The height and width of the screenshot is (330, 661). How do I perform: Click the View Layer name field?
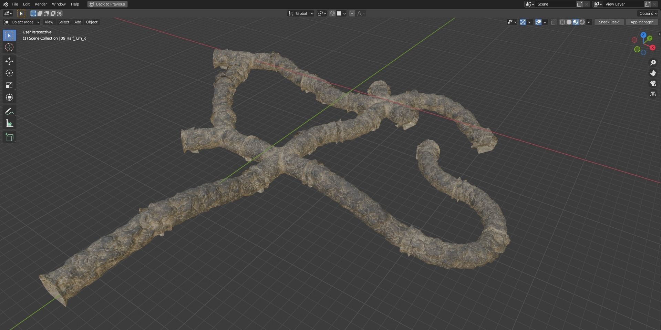coord(624,4)
